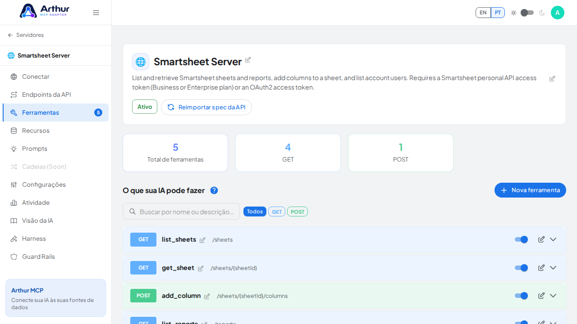Switch language to EN
This screenshot has height=324, width=577.
(x=483, y=13)
